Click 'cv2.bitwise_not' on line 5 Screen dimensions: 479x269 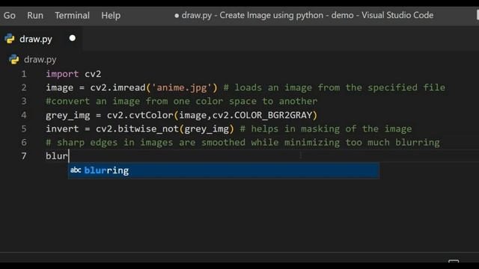(x=137, y=129)
